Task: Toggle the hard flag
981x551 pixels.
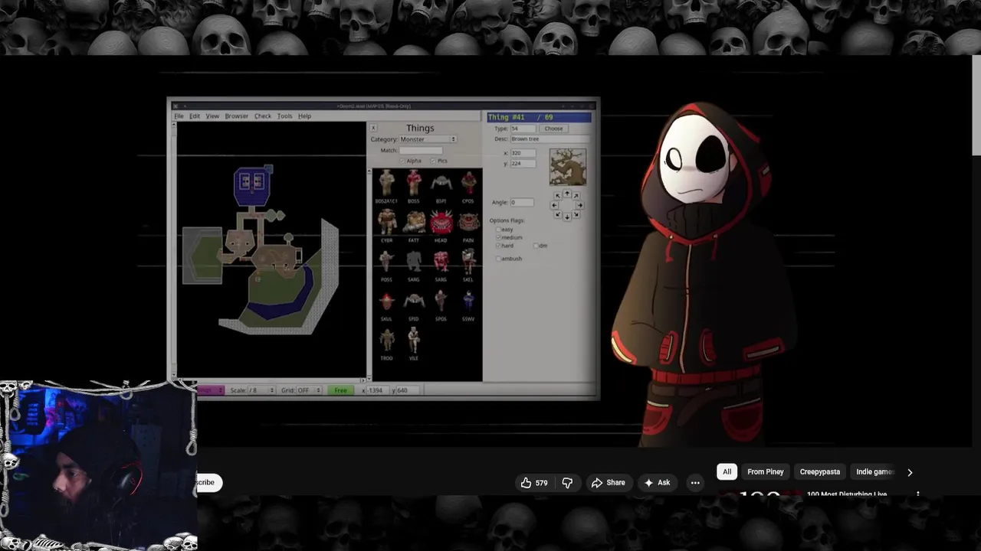Action: point(498,246)
